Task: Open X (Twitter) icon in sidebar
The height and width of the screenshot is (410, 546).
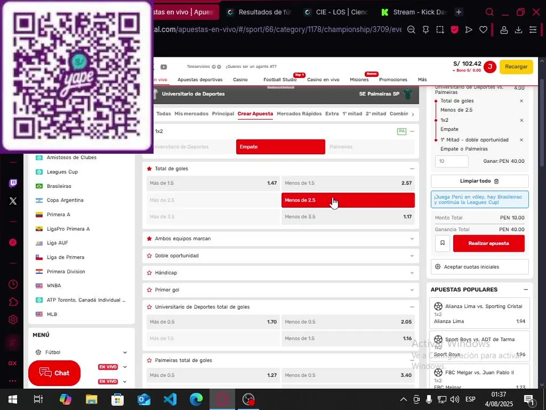Action: [13, 201]
